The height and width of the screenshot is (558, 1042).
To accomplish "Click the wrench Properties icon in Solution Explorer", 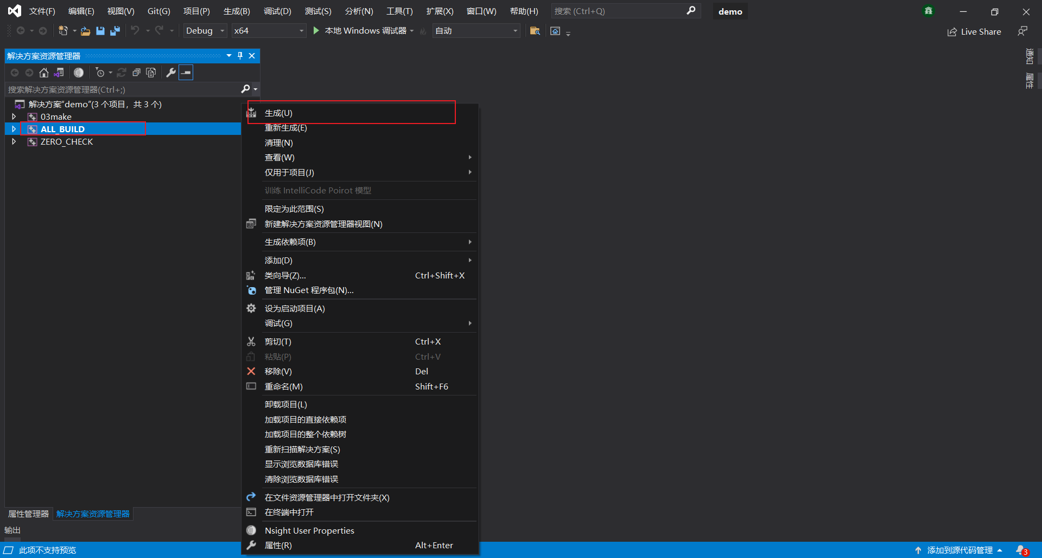I will point(170,73).
